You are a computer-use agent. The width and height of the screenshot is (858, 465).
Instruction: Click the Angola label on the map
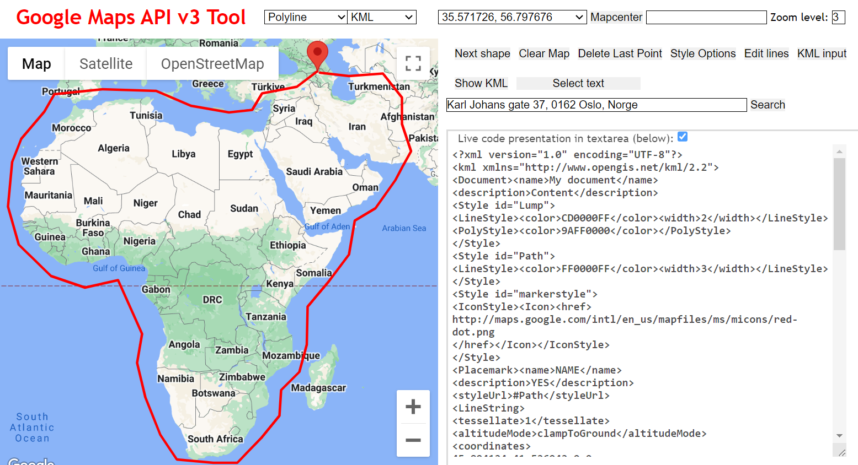[x=184, y=345]
